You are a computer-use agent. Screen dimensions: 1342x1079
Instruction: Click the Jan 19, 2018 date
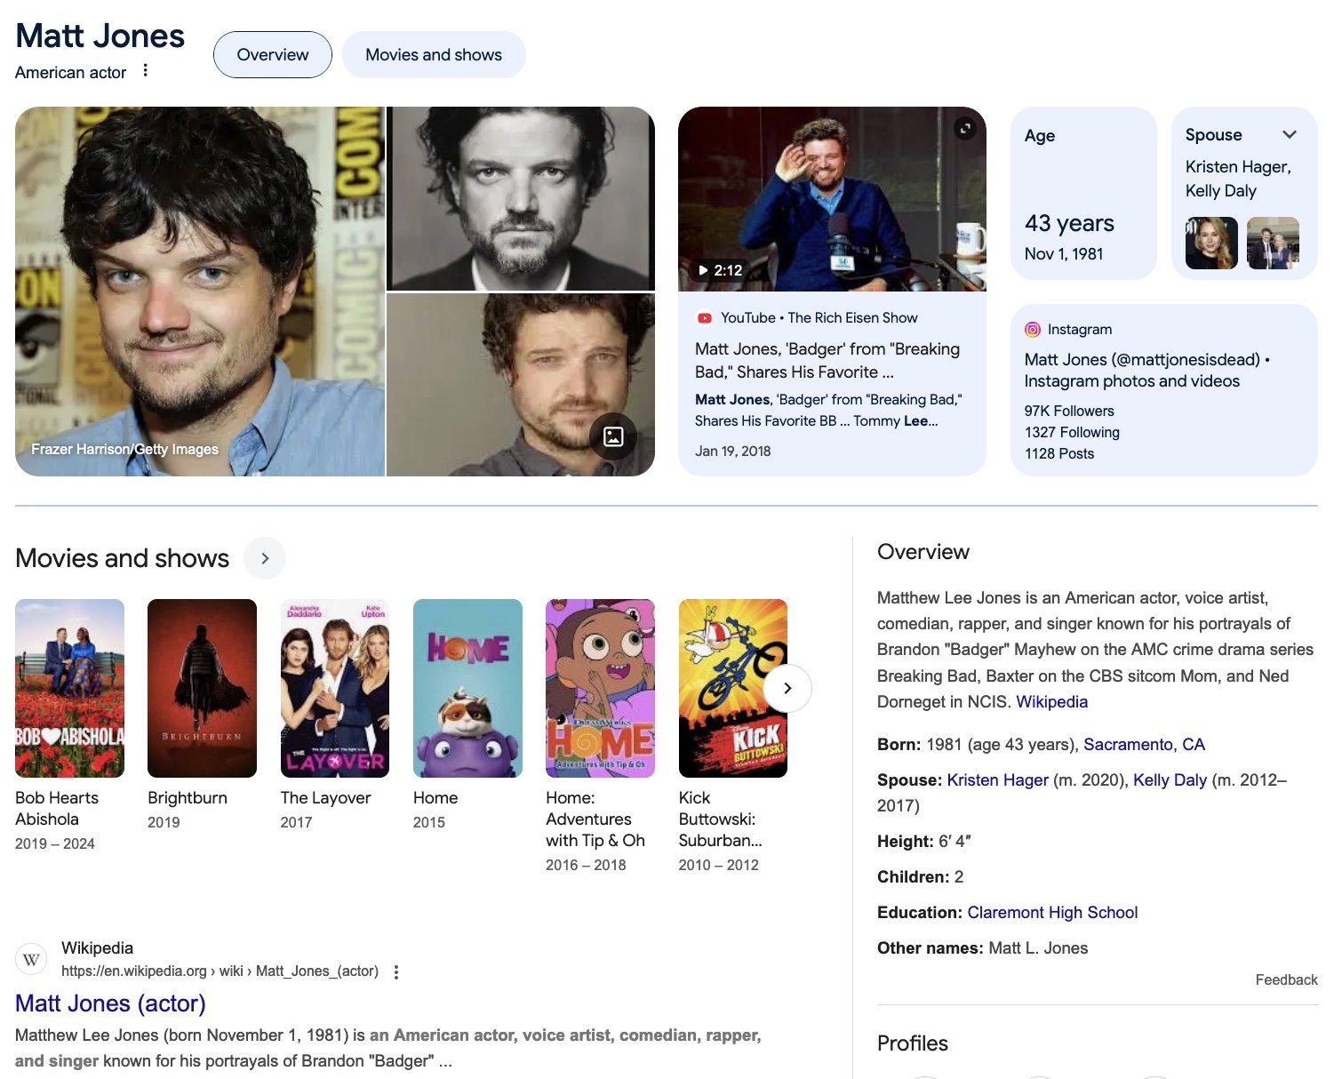tap(732, 452)
